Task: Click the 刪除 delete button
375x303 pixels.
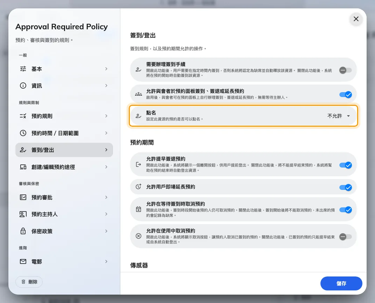Action: (x=29, y=282)
